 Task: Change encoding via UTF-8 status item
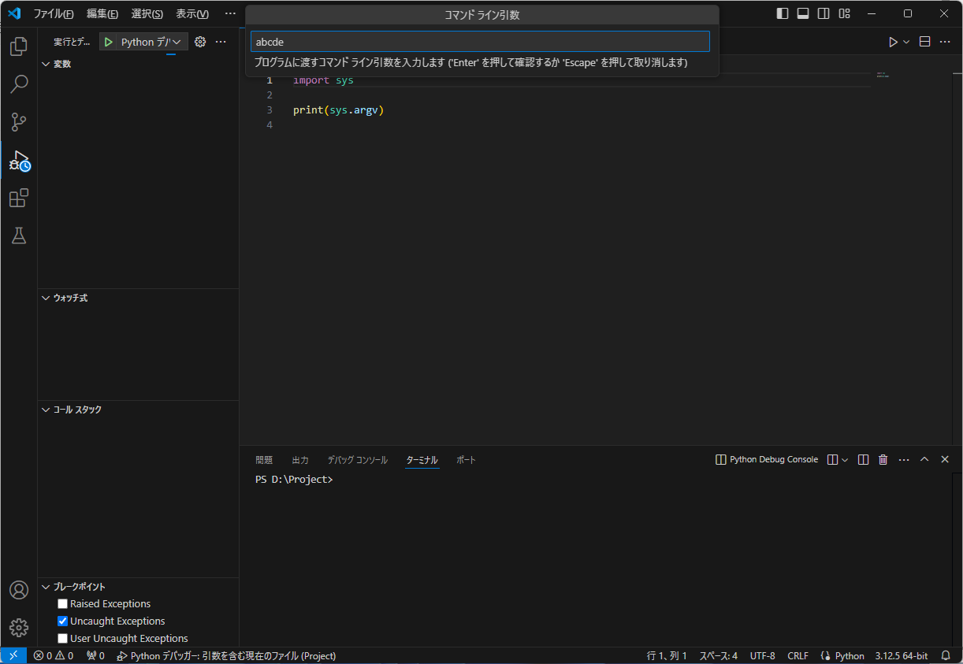pyautogui.click(x=762, y=655)
